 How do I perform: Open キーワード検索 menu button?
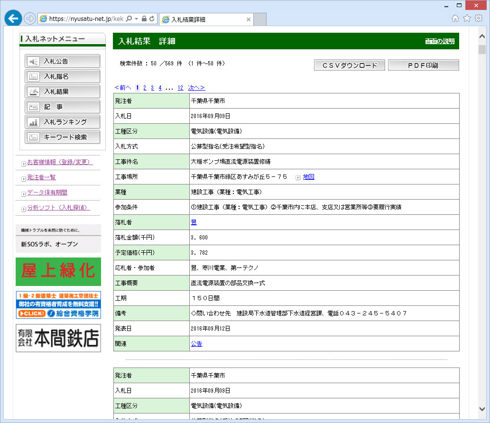point(63,137)
